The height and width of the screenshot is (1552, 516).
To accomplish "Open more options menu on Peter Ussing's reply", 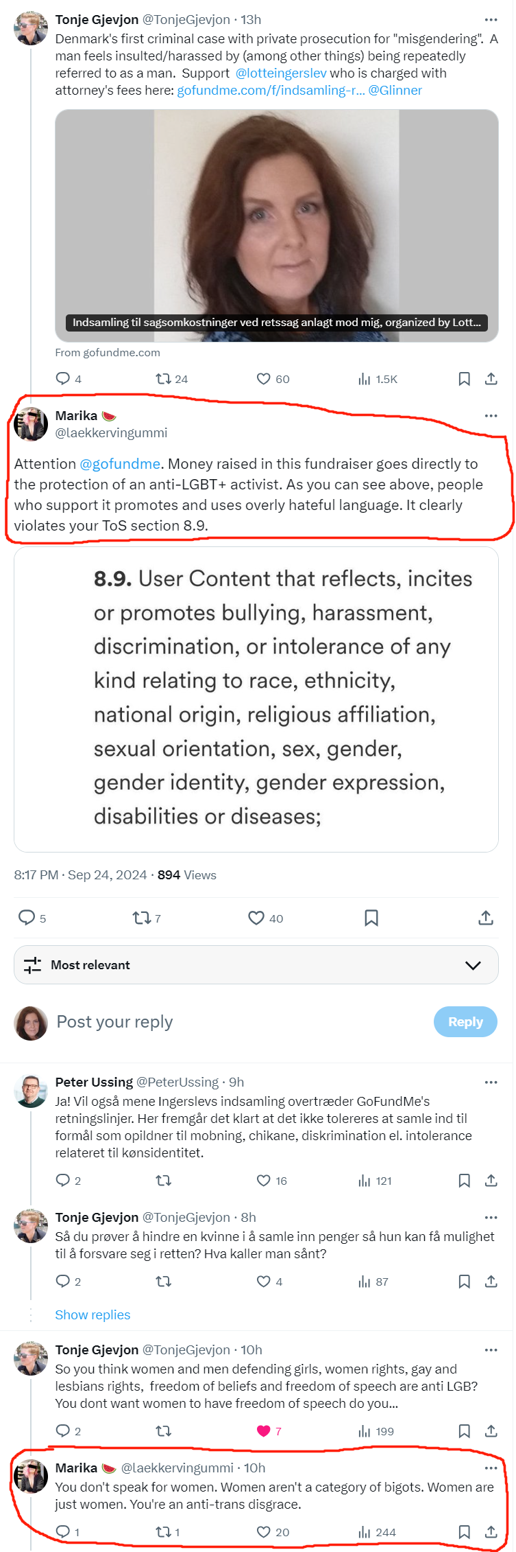I will (491, 1082).
